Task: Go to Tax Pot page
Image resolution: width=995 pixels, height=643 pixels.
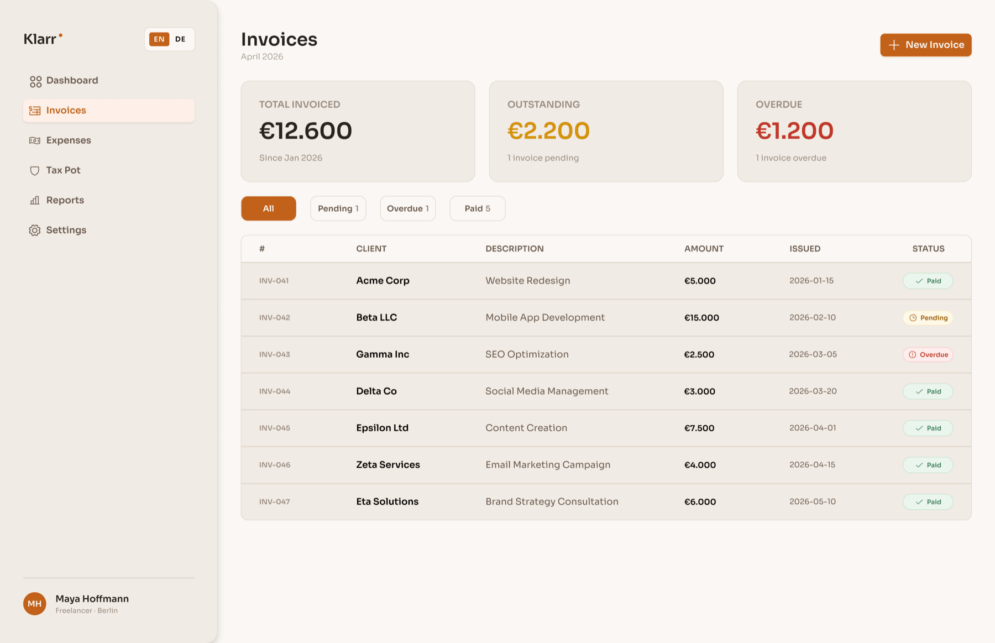Action: 109,170
